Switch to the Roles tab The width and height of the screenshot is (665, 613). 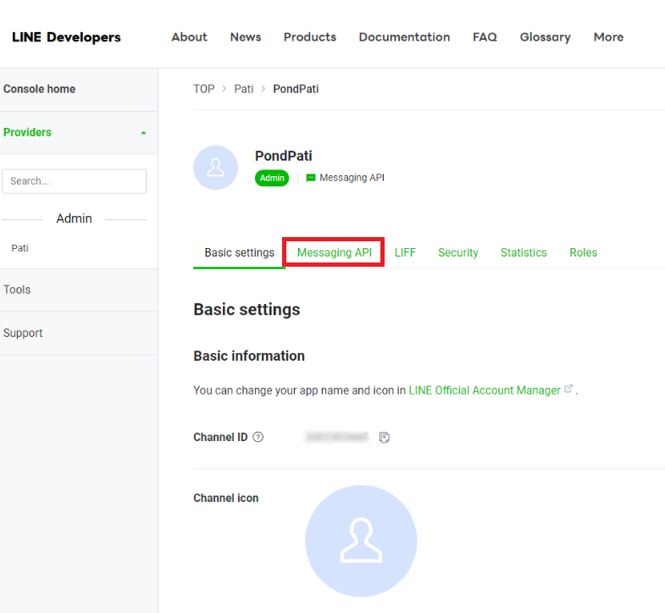tap(583, 252)
